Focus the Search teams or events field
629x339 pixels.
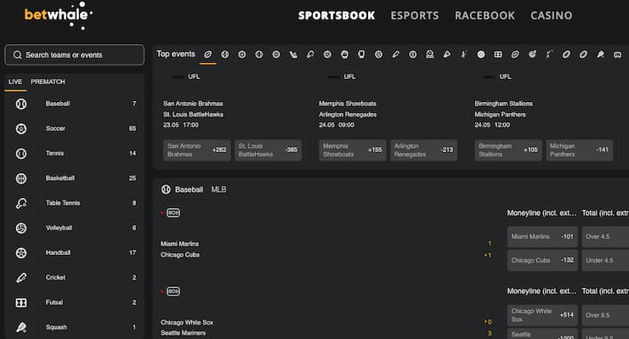coord(74,55)
